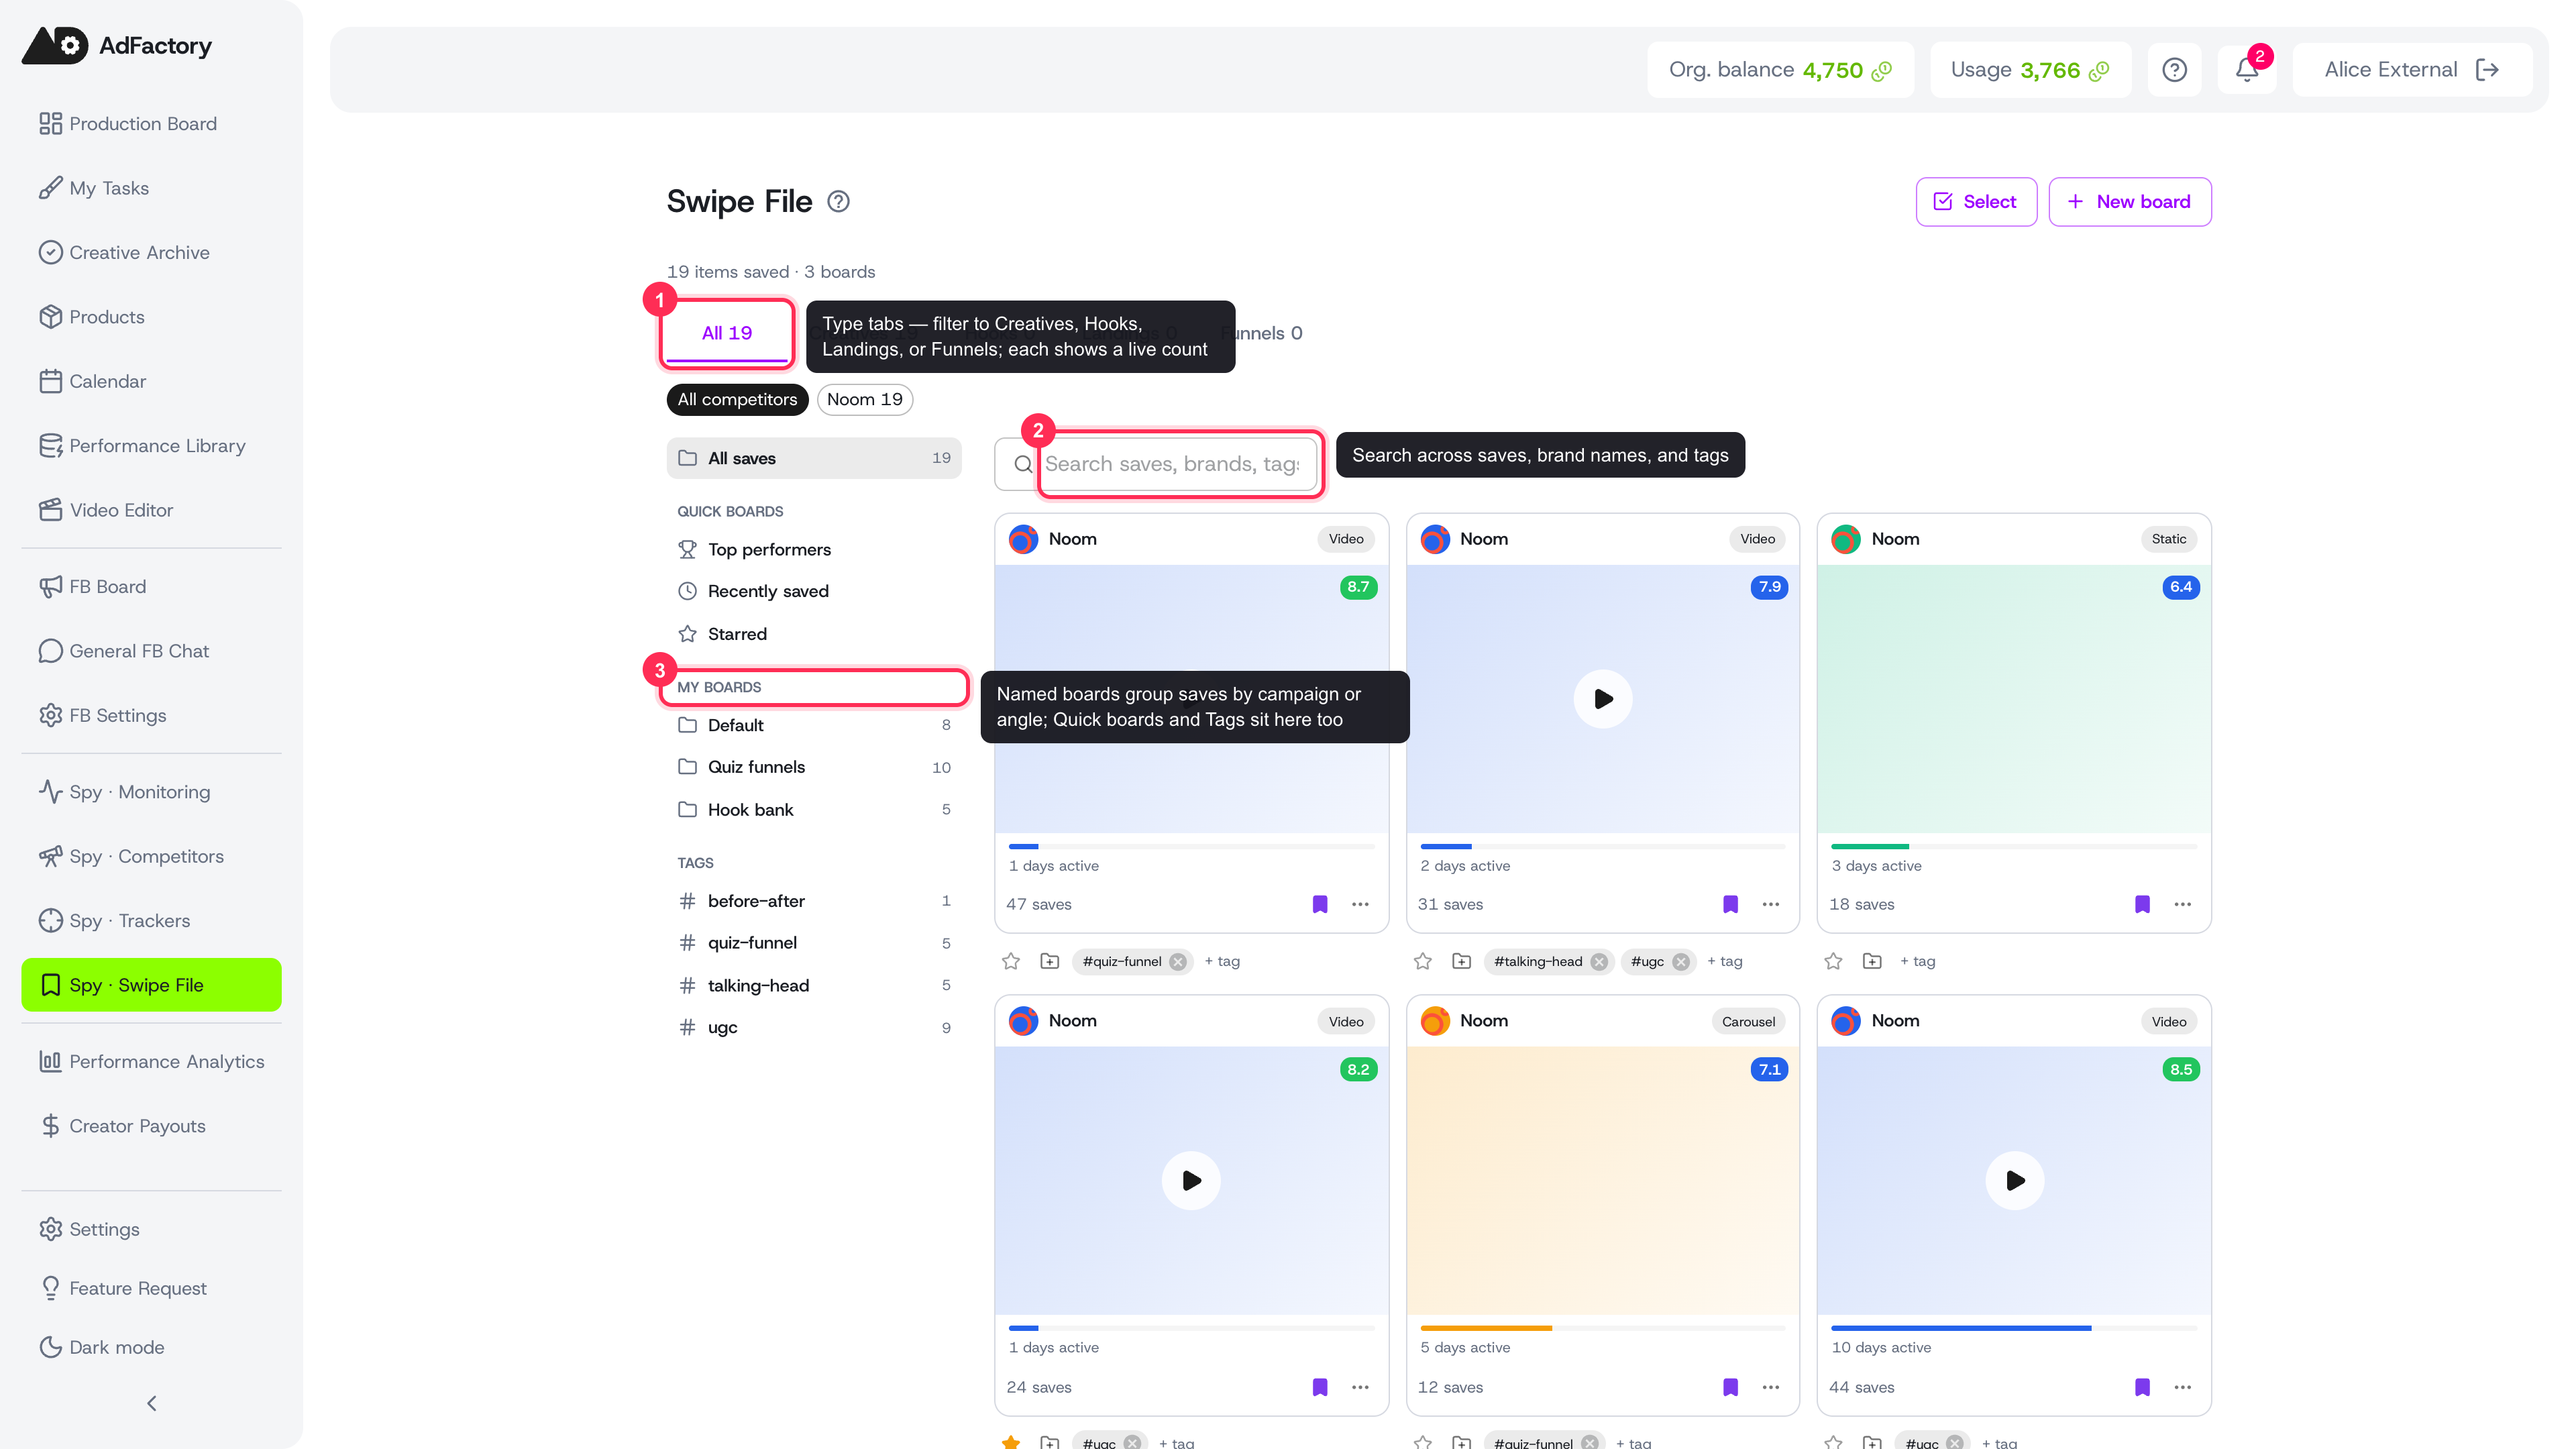2576x1449 pixels.
Task: Play the Noom 8.5 video thumbnail
Action: tap(2015, 1181)
